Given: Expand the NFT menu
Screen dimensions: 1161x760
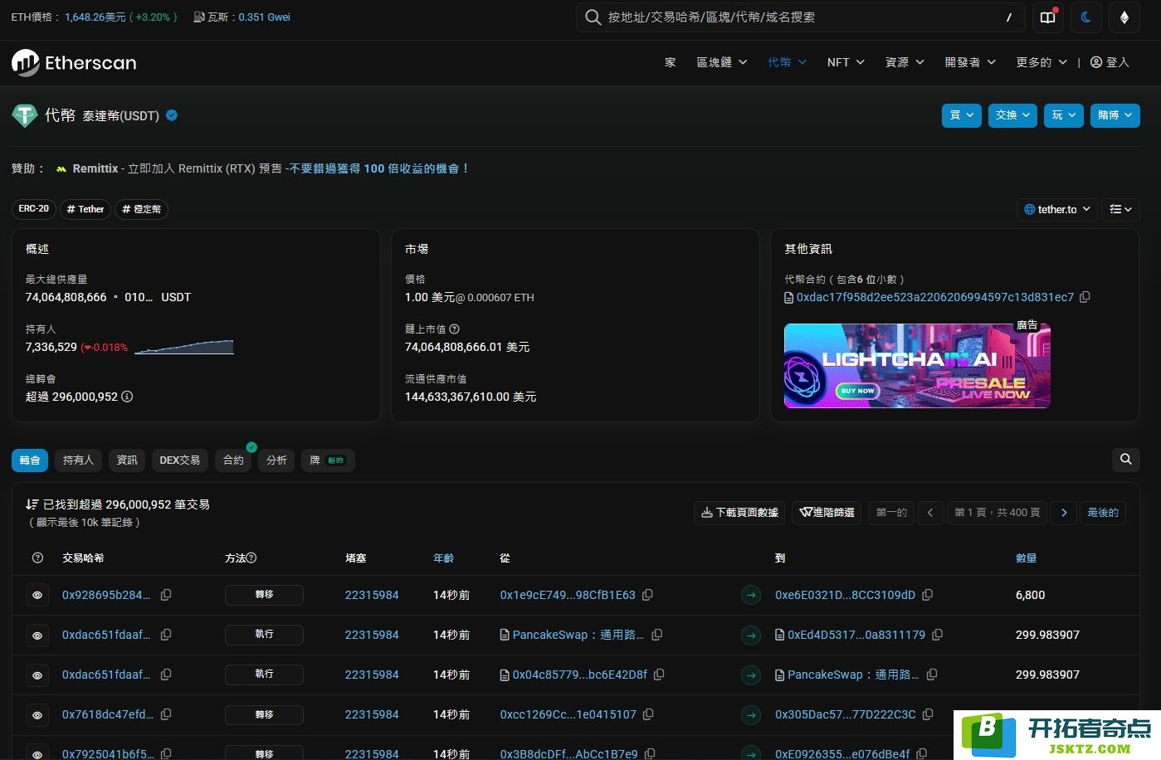Looking at the screenshot, I should (x=846, y=62).
